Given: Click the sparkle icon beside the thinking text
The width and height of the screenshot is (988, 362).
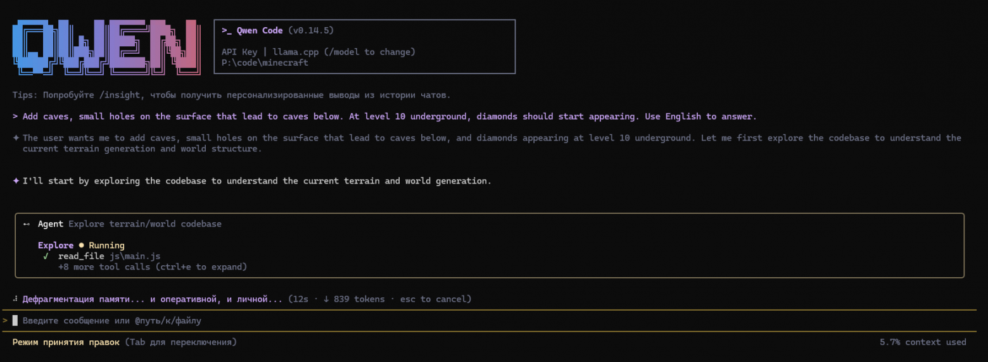Looking at the screenshot, I should [16, 138].
